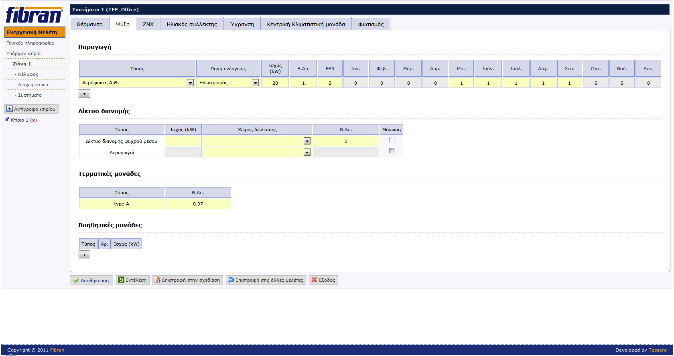Click the Νοέ. month value field
The width and height of the screenshot is (674, 356).
[622, 83]
